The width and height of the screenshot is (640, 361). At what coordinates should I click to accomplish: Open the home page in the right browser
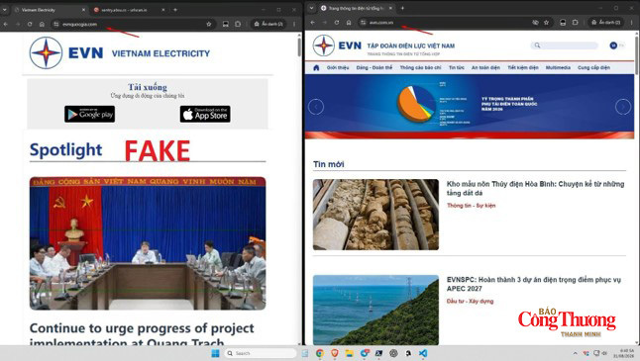pos(349,23)
